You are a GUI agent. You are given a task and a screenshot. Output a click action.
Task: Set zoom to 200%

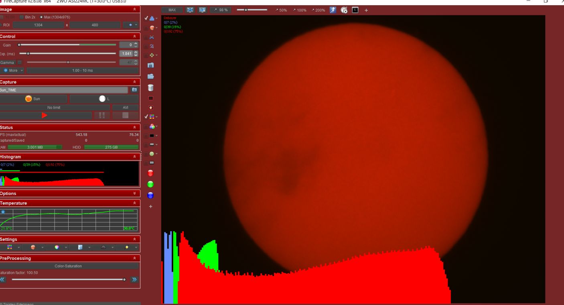click(x=318, y=10)
